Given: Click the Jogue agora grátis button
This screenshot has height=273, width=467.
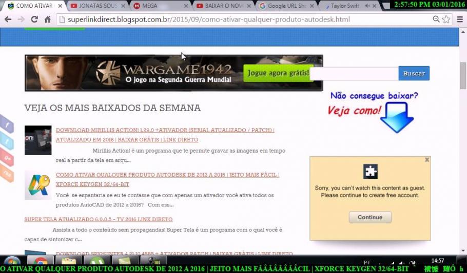Looking at the screenshot, I should pos(278,73).
